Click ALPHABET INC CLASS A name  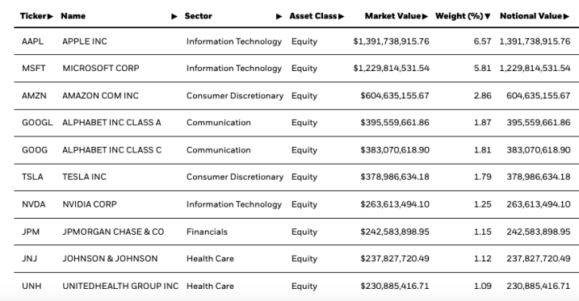(111, 123)
